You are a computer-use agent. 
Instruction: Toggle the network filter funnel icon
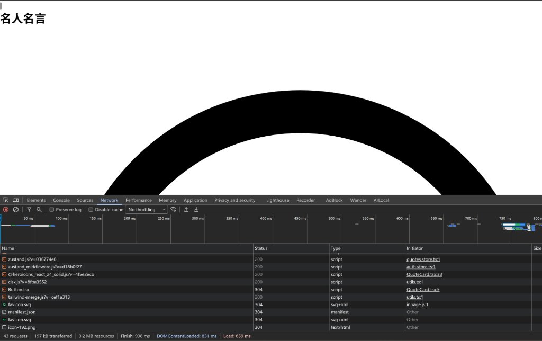29,210
